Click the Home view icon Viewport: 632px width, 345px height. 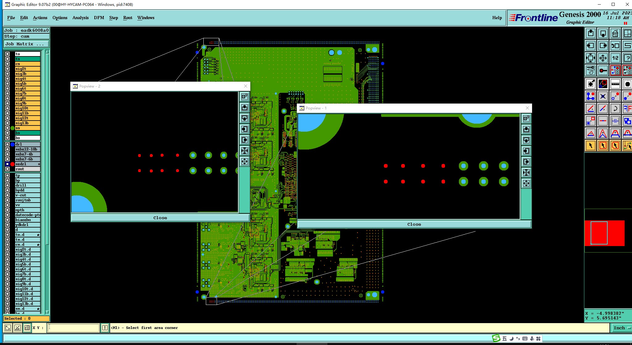click(615, 33)
